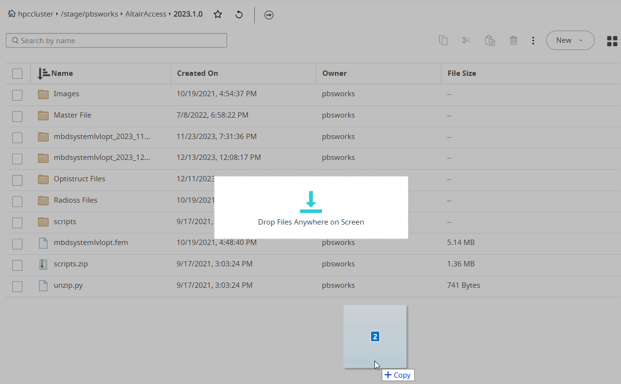Click the Copy toolbar icon
621x384 pixels.
coord(443,40)
